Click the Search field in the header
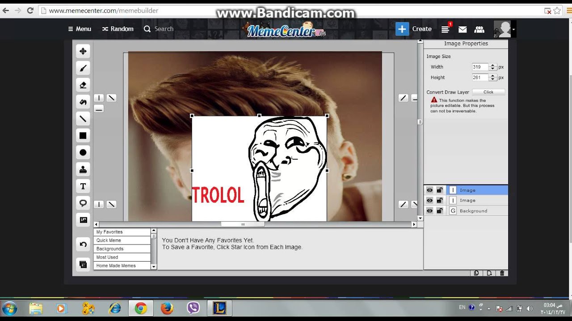Image resolution: width=572 pixels, height=321 pixels. pyautogui.click(x=164, y=29)
